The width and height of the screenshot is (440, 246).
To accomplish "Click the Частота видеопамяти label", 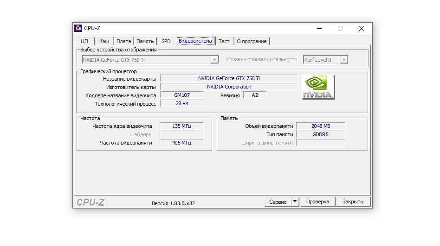I will click(x=126, y=143).
